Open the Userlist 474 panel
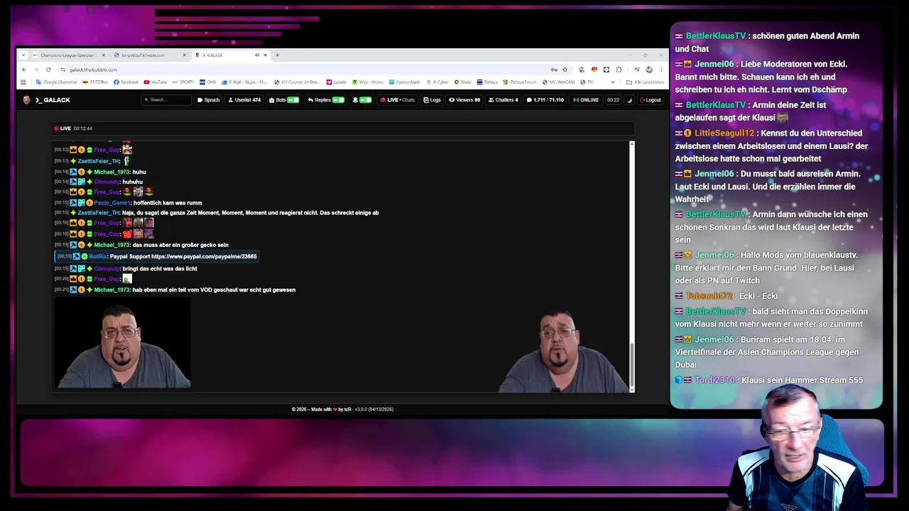Screen dimensions: 909x511 [x=244, y=100]
